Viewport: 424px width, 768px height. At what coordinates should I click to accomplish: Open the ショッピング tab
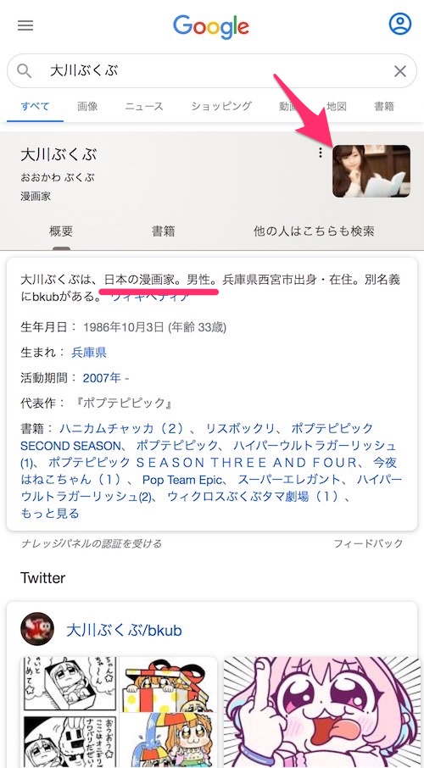(221, 106)
